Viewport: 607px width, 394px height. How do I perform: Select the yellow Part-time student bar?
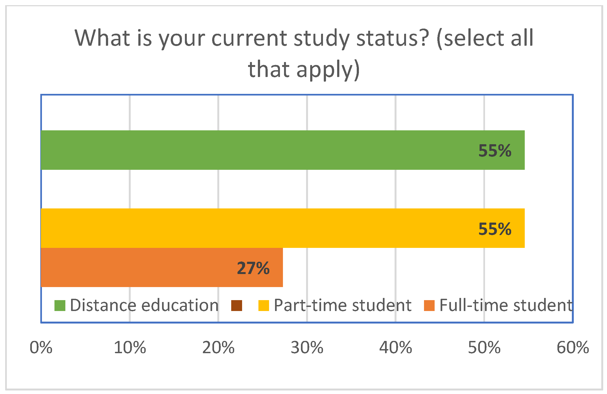[x=245, y=228]
